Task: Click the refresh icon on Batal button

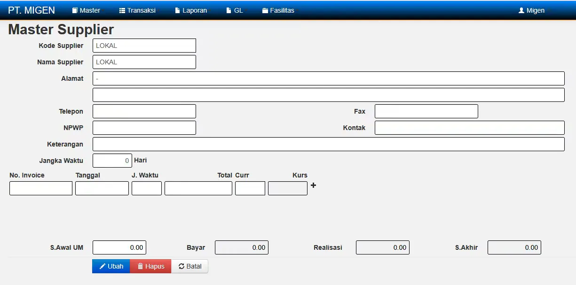Action: click(181, 266)
